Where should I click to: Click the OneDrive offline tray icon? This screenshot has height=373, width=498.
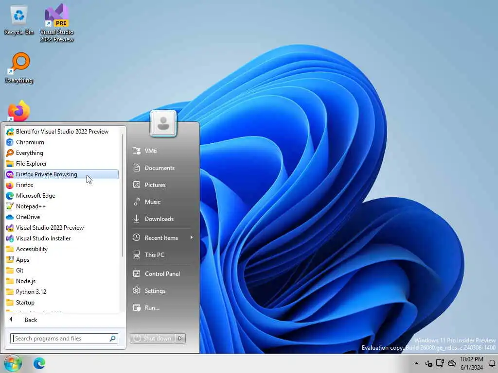coord(452,363)
